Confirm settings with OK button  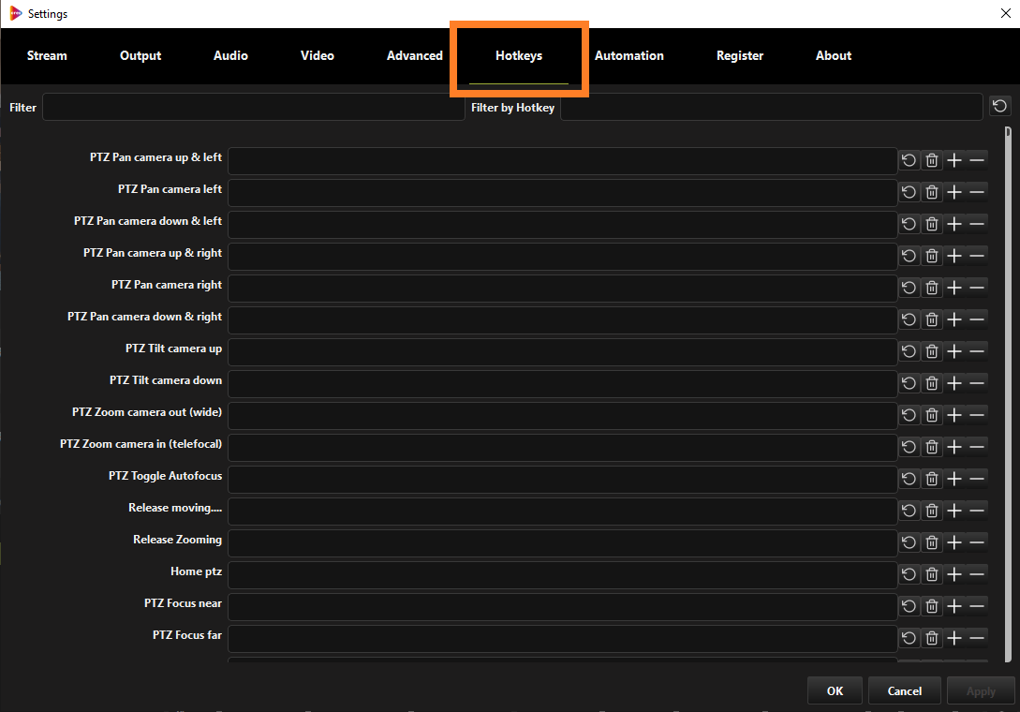tap(835, 691)
